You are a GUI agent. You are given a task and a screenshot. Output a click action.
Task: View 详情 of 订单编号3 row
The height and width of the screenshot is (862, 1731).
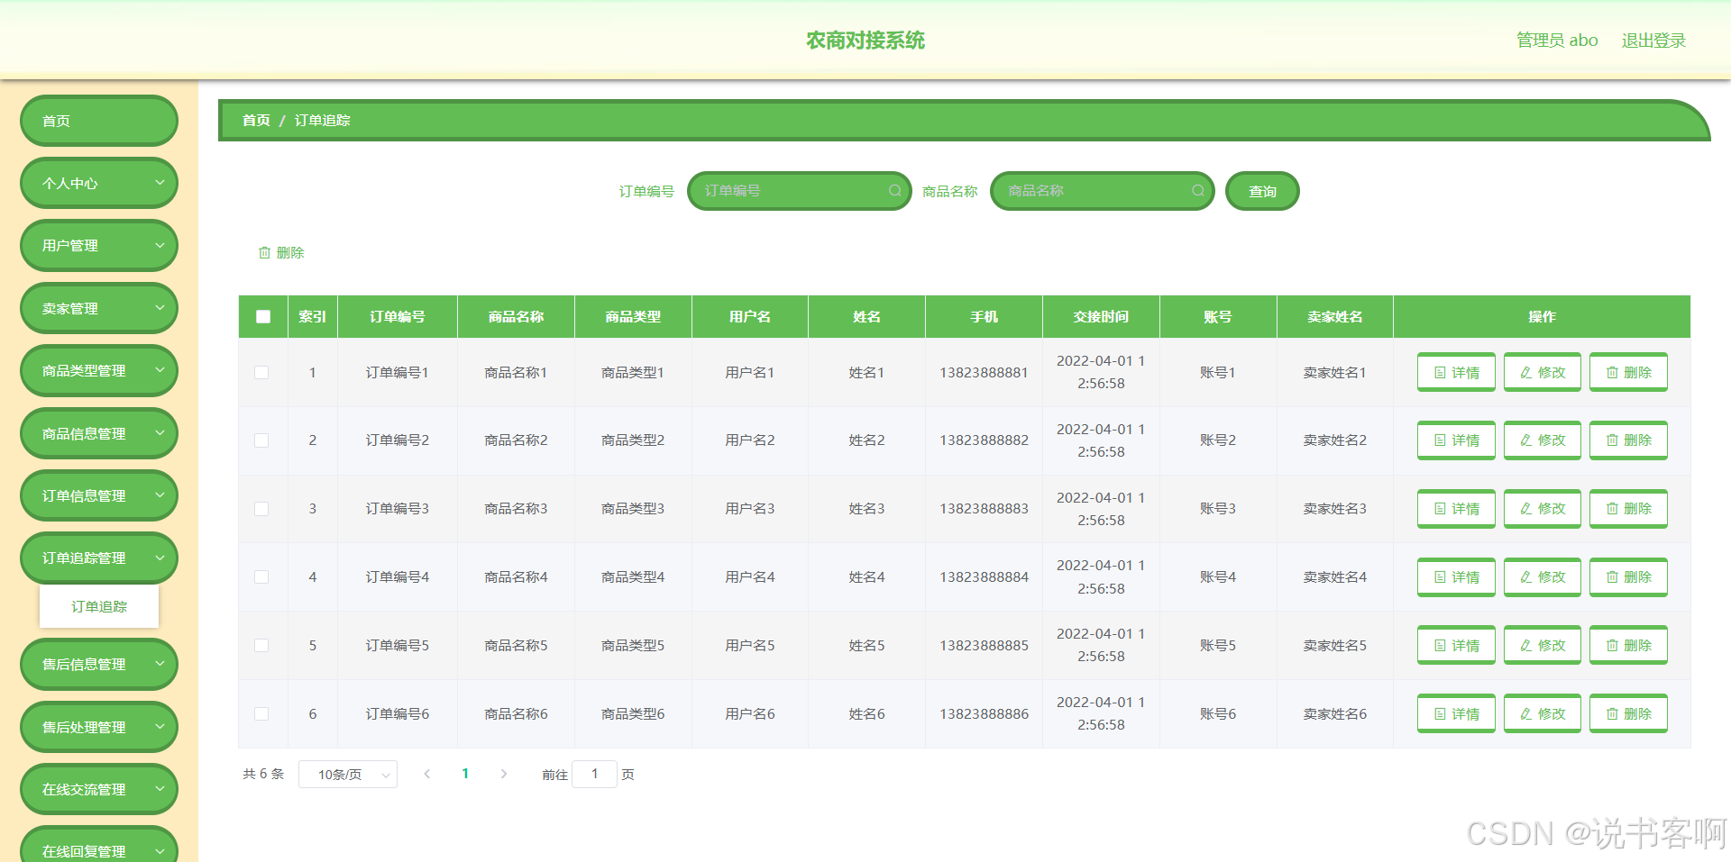point(1456,509)
